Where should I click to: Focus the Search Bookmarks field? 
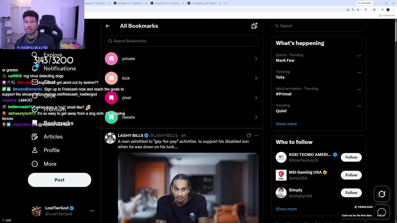182,41
